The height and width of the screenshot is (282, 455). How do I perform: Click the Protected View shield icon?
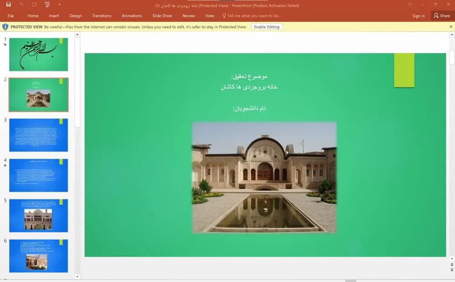(5, 27)
